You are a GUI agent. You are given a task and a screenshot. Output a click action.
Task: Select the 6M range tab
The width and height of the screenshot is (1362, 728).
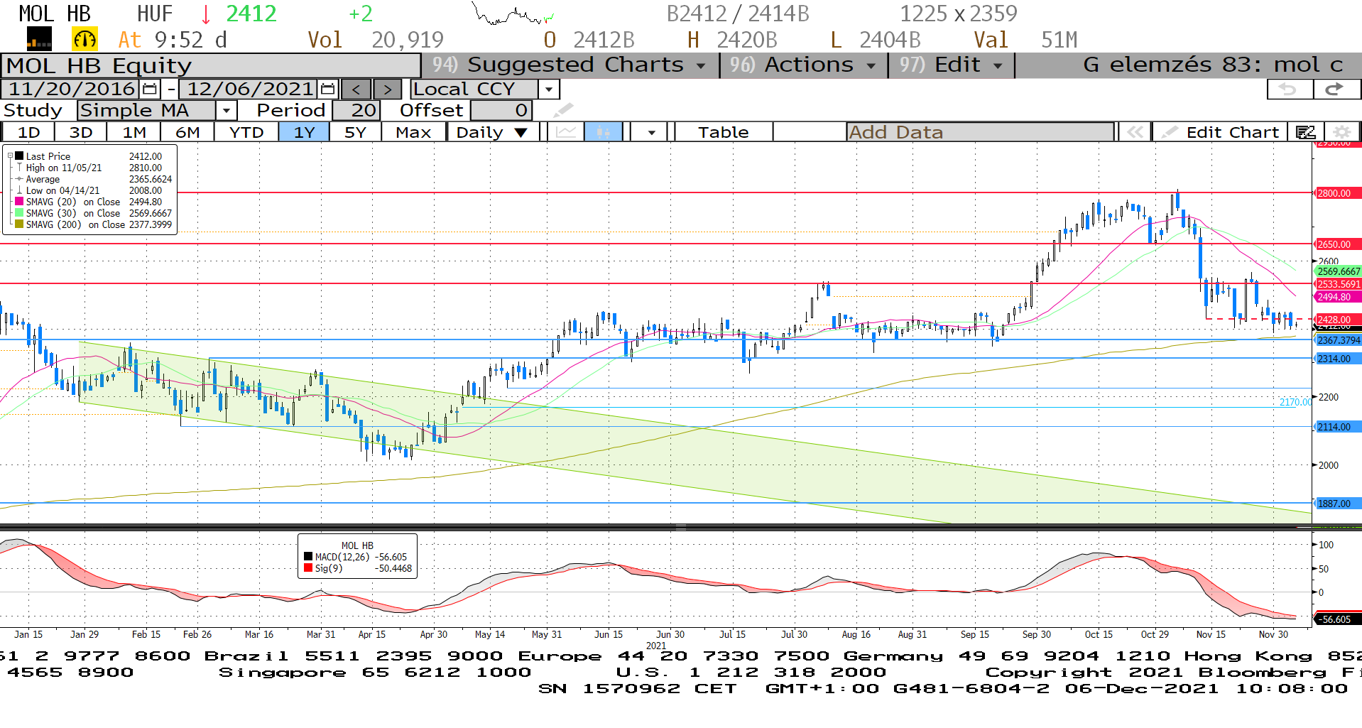(187, 132)
